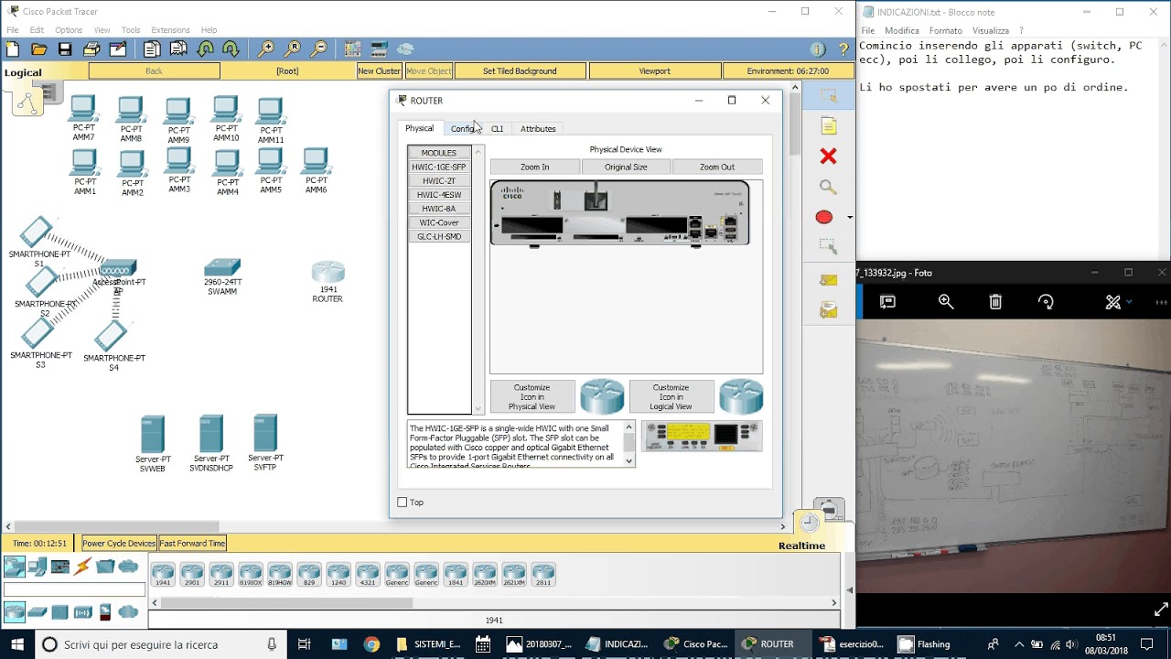This screenshot has height=659, width=1171.
Task: Open the drawing palette toolbar icon
Action: click(352, 49)
